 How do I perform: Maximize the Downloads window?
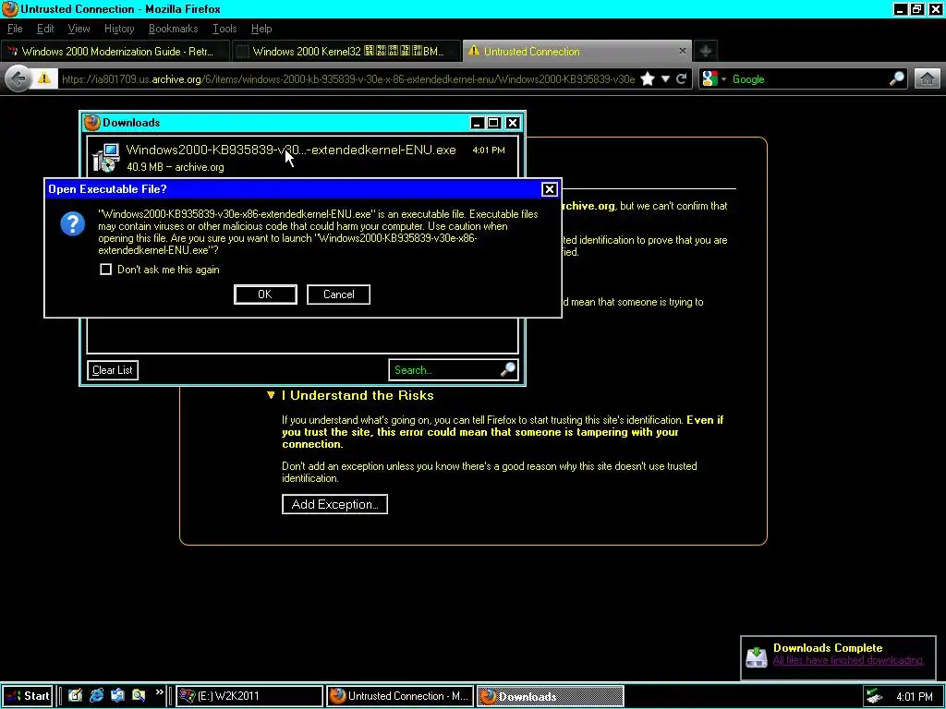pos(493,123)
